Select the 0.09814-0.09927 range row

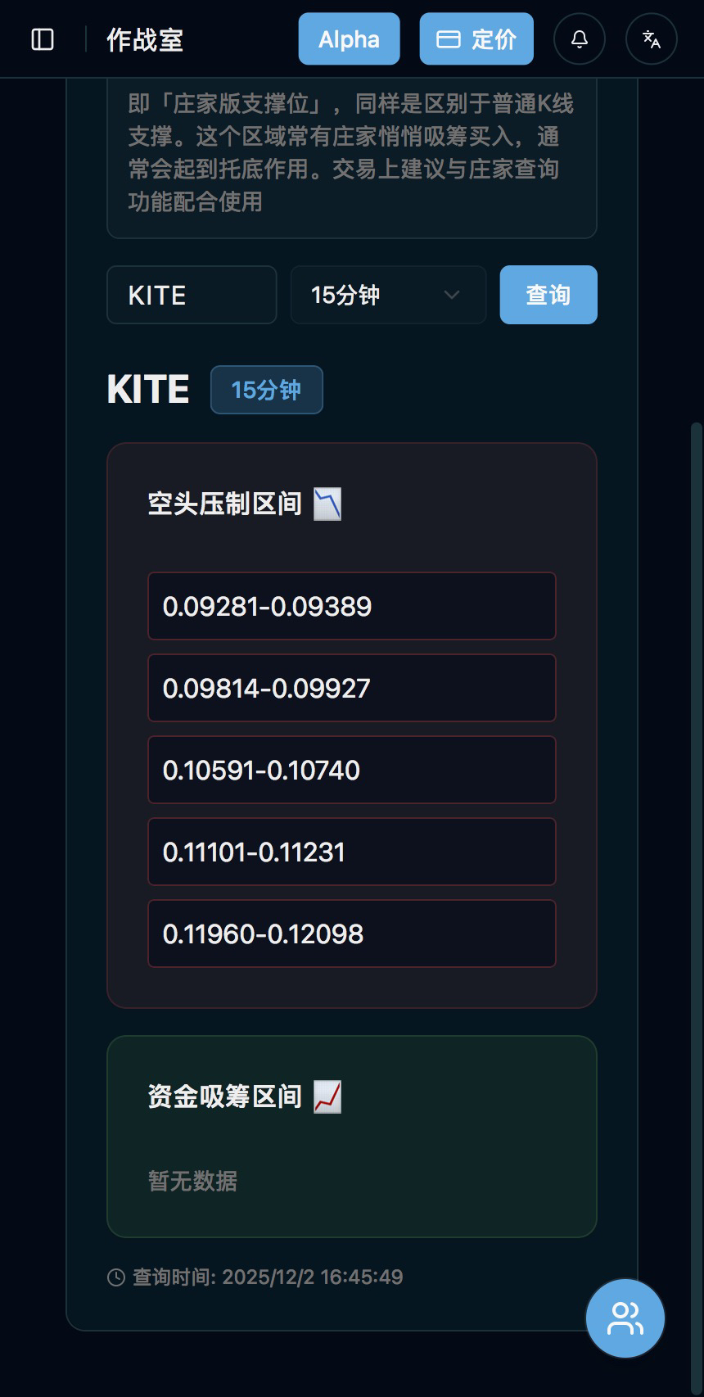click(x=352, y=688)
